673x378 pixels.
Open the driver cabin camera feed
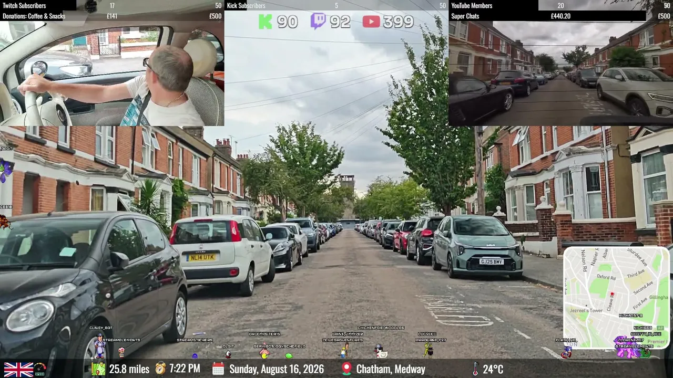(x=112, y=74)
